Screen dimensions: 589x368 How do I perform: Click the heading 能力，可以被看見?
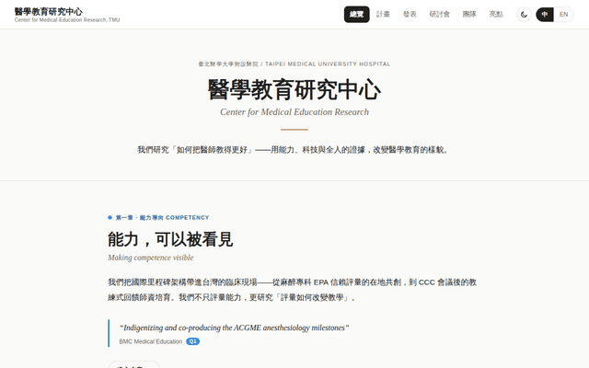tap(170, 239)
